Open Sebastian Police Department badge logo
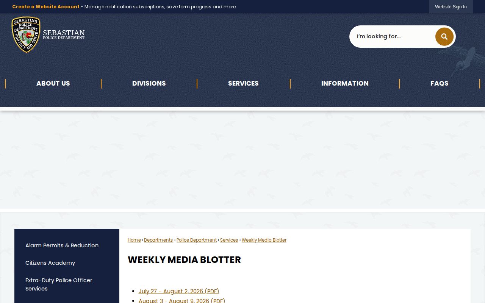 point(48,35)
